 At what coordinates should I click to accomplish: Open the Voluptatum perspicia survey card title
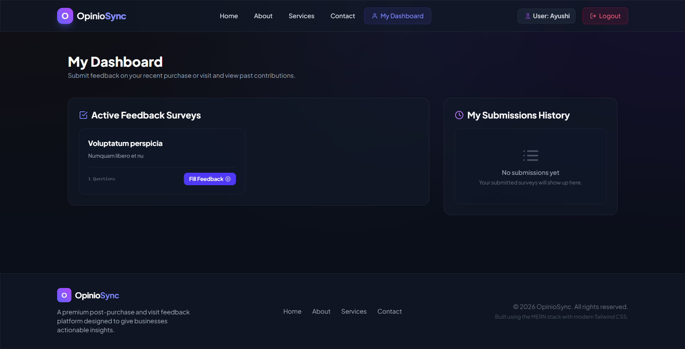(125, 143)
